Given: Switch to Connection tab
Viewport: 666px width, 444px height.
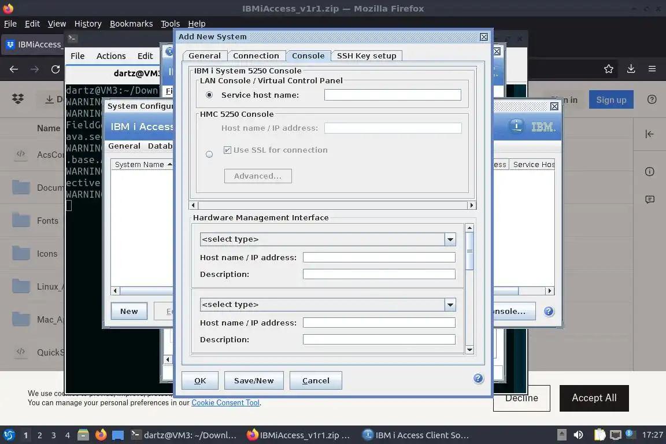Looking at the screenshot, I should (256, 55).
